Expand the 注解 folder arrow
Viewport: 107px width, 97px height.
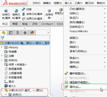point(2,56)
